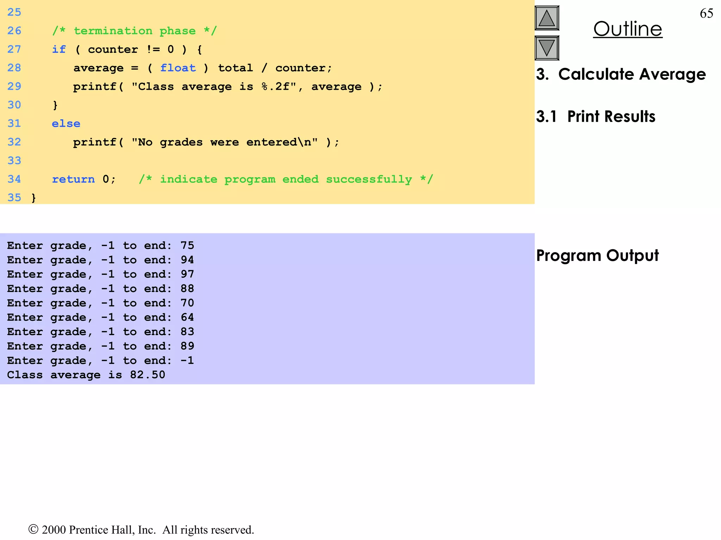
Task: Click the average assignment on line 28
Action: 202,68
